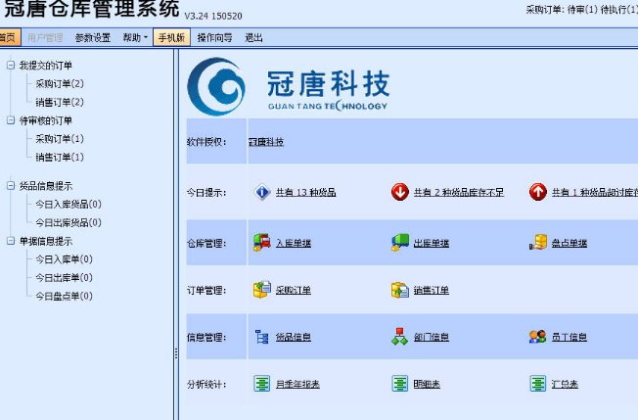Open the 用户管理 menu item
This screenshot has width=638, height=420.
pos(45,38)
